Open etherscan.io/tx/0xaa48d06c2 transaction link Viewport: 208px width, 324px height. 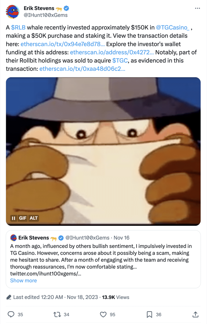82,69
